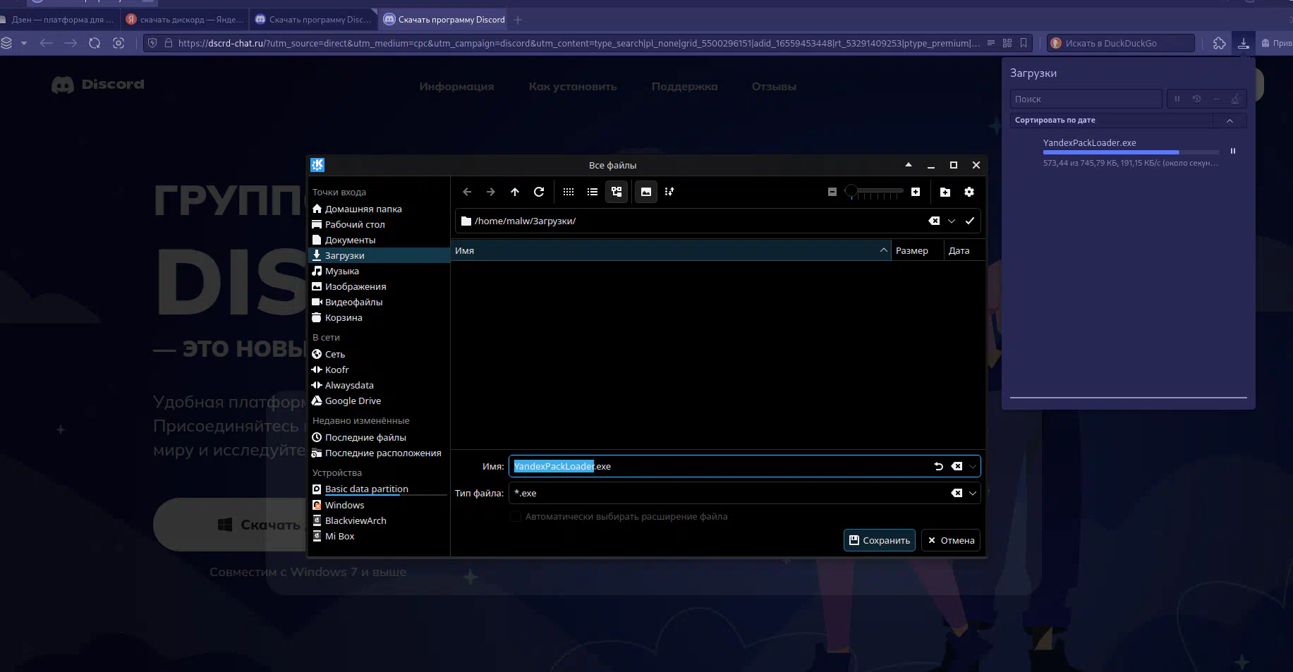Create a new folder in dialog
This screenshot has height=672, width=1293.
click(x=945, y=192)
